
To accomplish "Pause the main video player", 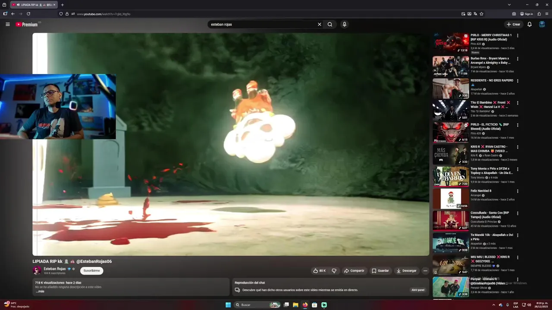I will (x=231, y=144).
